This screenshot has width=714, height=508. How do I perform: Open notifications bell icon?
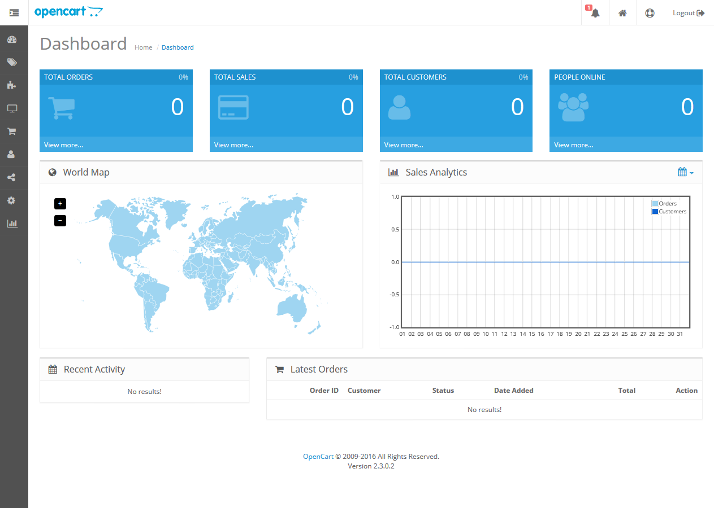click(x=595, y=13)
